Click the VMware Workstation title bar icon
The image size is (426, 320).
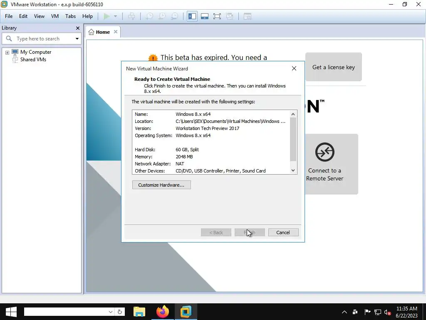pyautogui.click(x=4, y=4)
